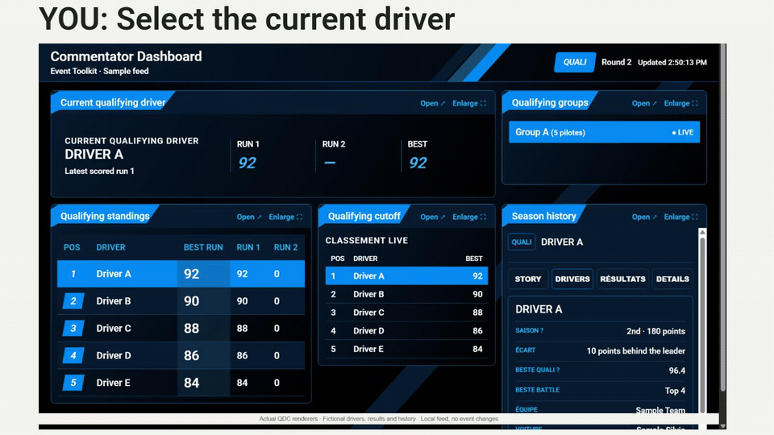The height and width of the screenshot is (435, 774).
Task: Click the Best score 92 of current driver
Action: (x=418, y=163)
